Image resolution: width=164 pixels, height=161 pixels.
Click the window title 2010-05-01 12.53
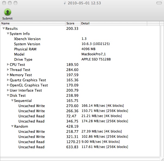84,3
